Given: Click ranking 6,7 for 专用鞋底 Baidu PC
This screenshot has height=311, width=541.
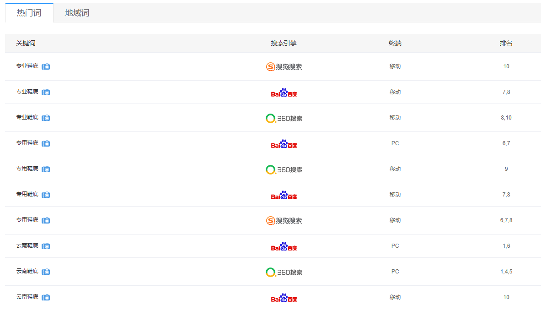Looking at the screenshot, I should pos(506,143).
